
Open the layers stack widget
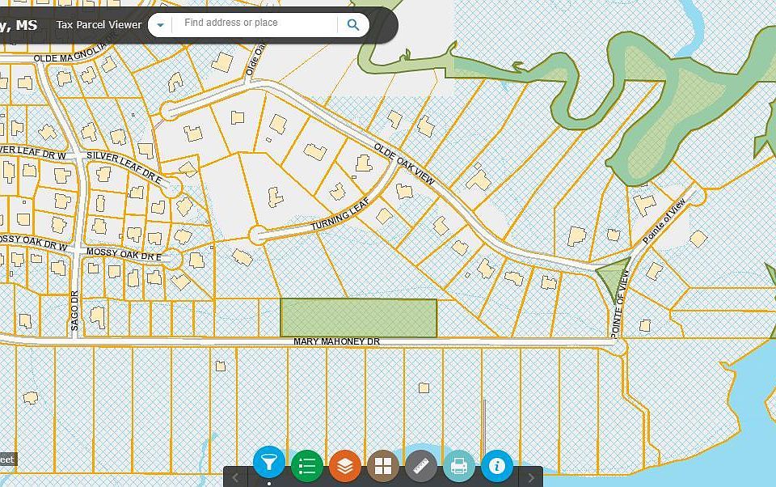tap(345, 466)
